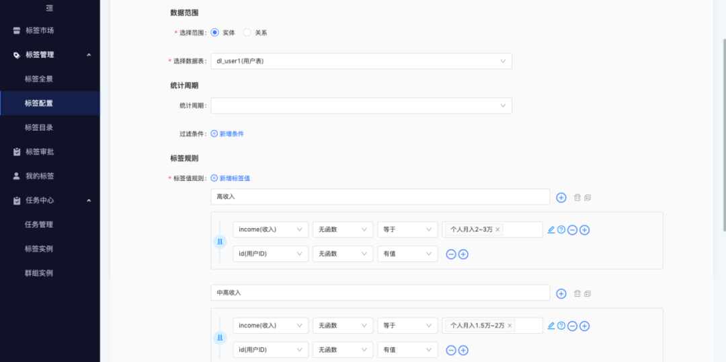This screenshot has height=362, width=726.
Task: Open 标签市场 in the sidebar
Action: (x=39, y=30)
